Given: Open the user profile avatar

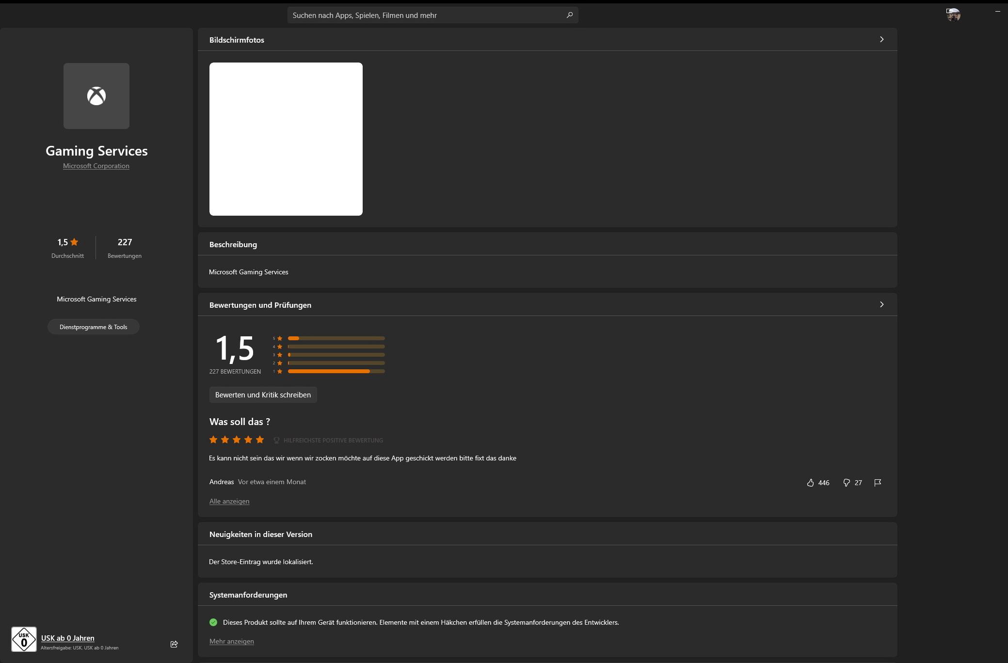Looking at the screenshot, I should click(953, 15).
